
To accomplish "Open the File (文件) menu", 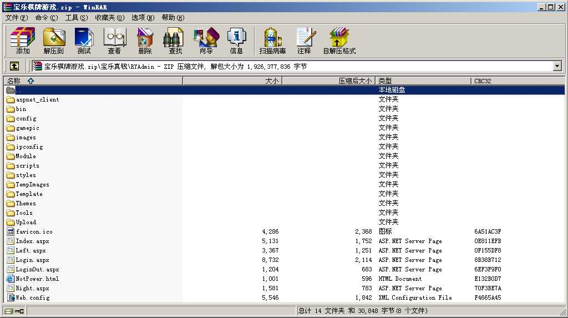I will (x=16, y=17).
